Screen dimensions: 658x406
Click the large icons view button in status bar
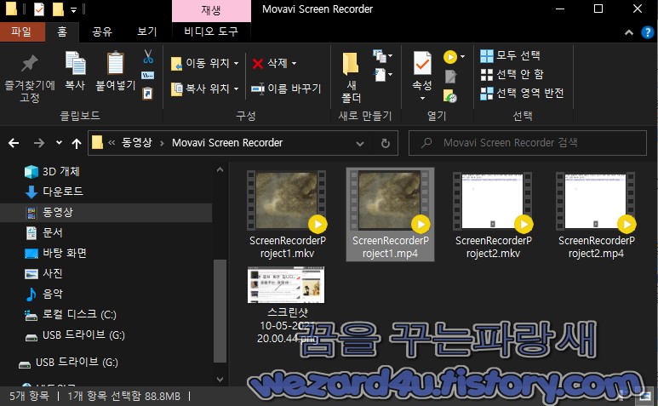(645, 396)
